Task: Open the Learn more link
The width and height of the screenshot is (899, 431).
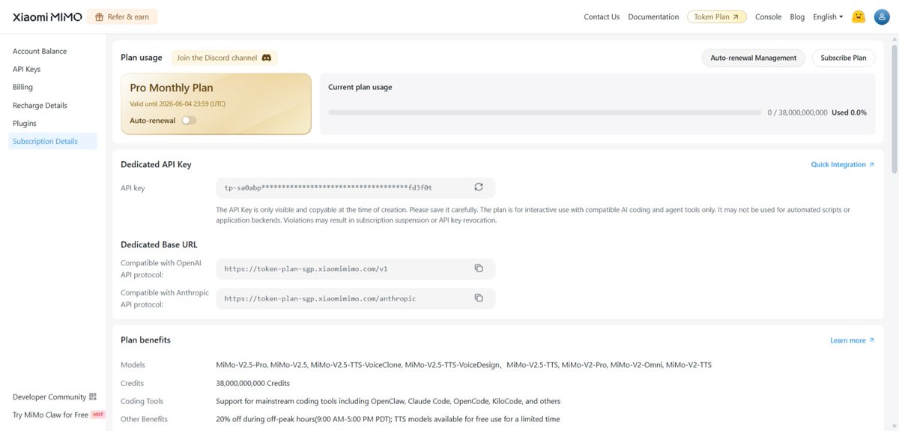Action: pos(852,340)
